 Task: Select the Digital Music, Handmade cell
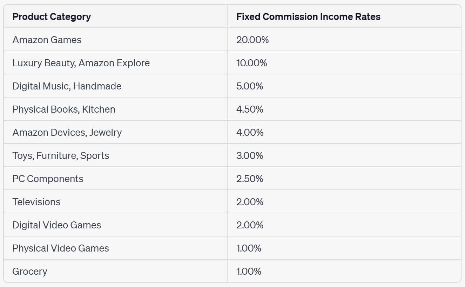pos(67,86)
